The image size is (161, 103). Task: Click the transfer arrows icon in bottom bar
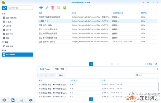point(13,100)
